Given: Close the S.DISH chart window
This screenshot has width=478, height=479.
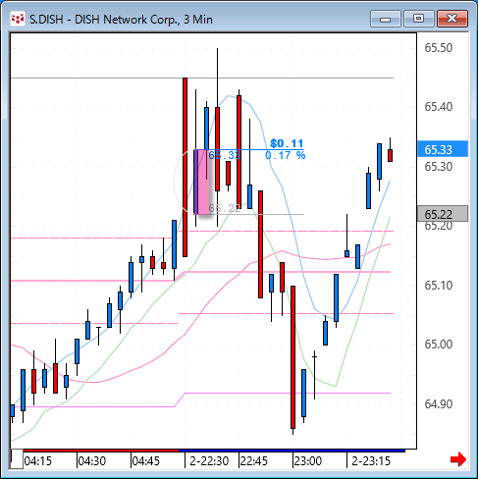Looking at the screenshot, I should [452, 19].
